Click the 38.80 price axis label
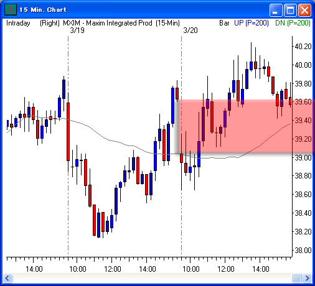315x286 pixels. pyautogui.click(x=303, y=176)
